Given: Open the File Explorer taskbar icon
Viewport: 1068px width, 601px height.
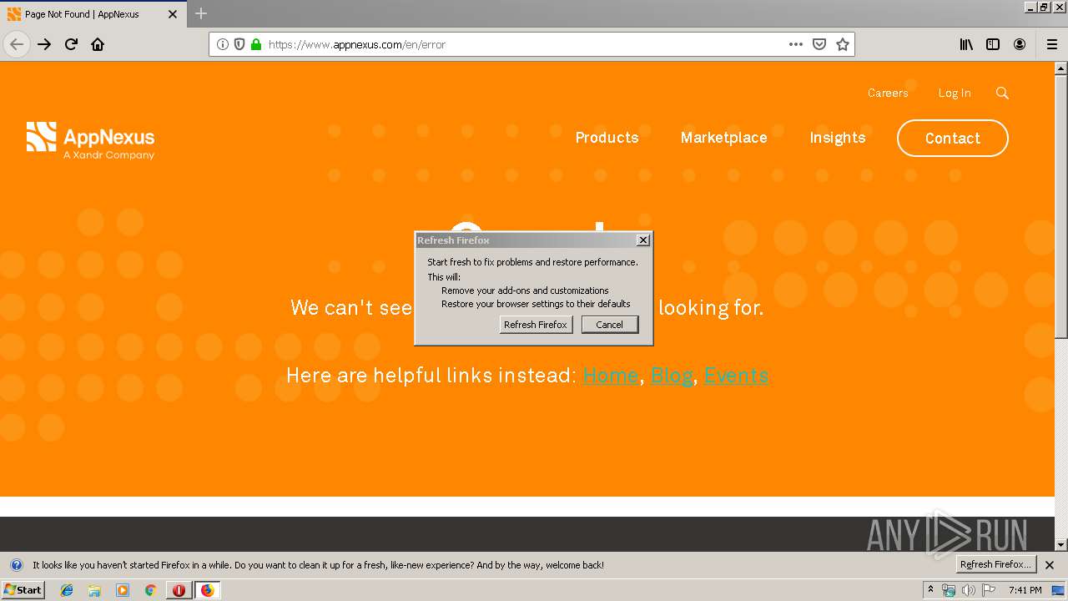Looking at the screenshot, I should (x=94, y=590).
